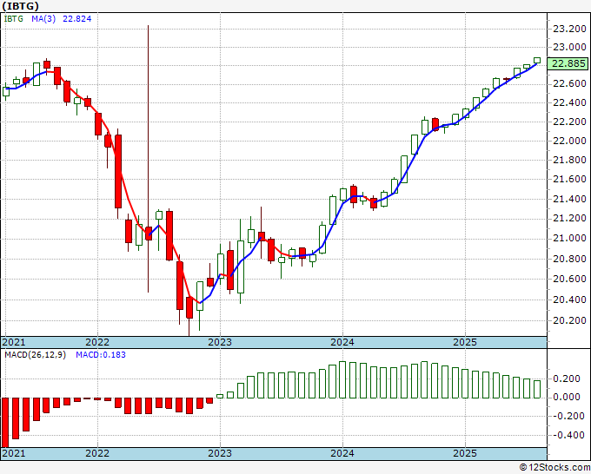Screen dimensions: 591x474
Task: Click 2023 on the MACD timeline
Action: (220, 453)
